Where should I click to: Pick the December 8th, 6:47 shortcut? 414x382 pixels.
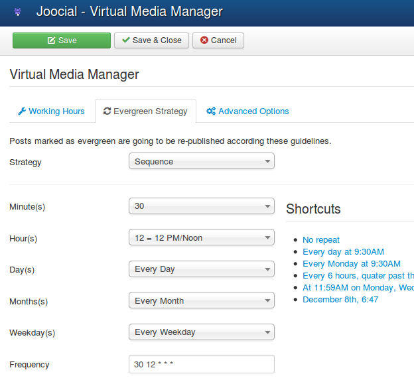340,299
